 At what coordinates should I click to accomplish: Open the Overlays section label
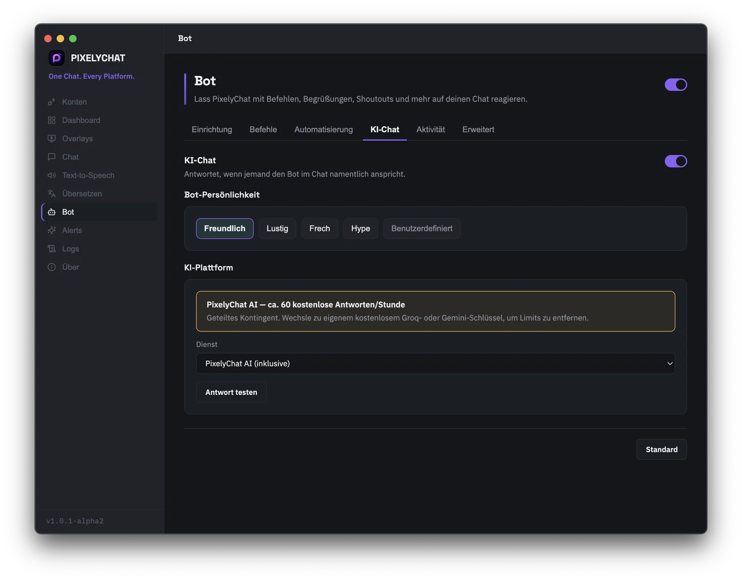pyautogui.click(x=77, y=139)
